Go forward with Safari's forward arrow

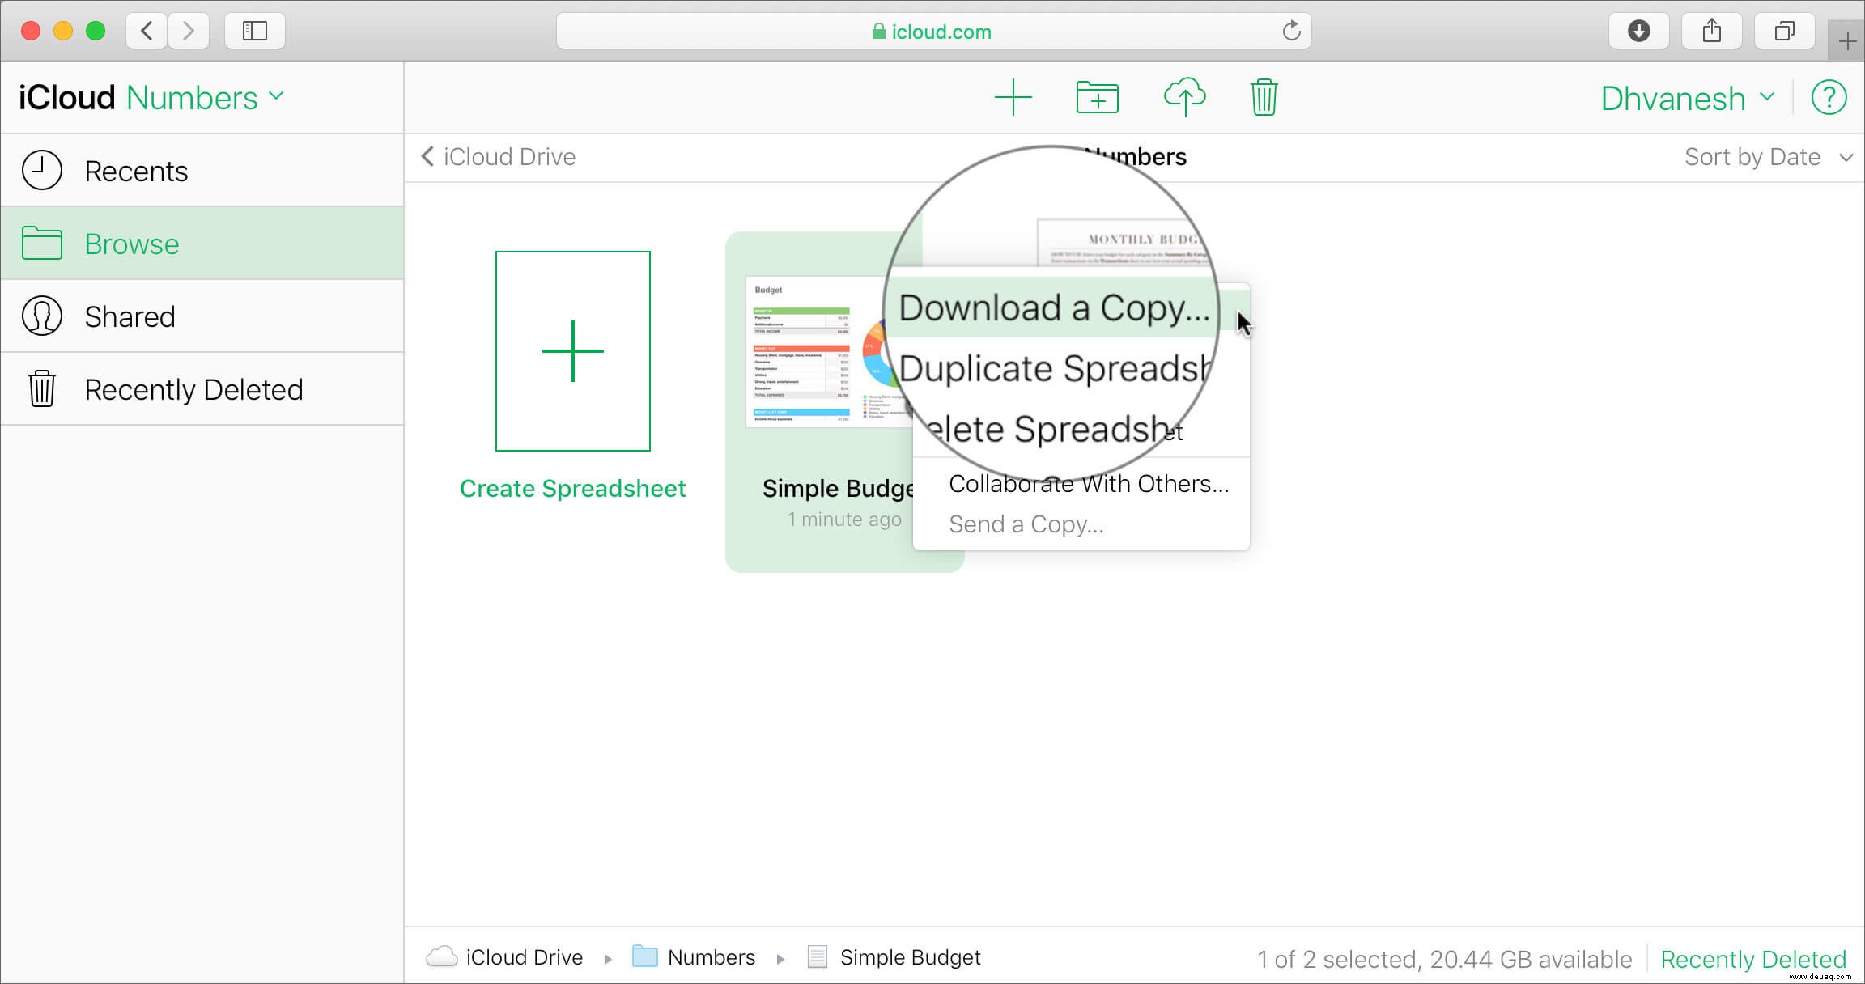coord(189,31)
